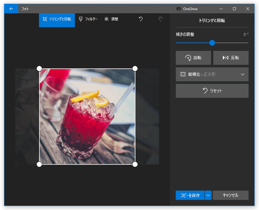Click the bottom-left crop handle
Screen dimensions: 259x210
[39, 164]
